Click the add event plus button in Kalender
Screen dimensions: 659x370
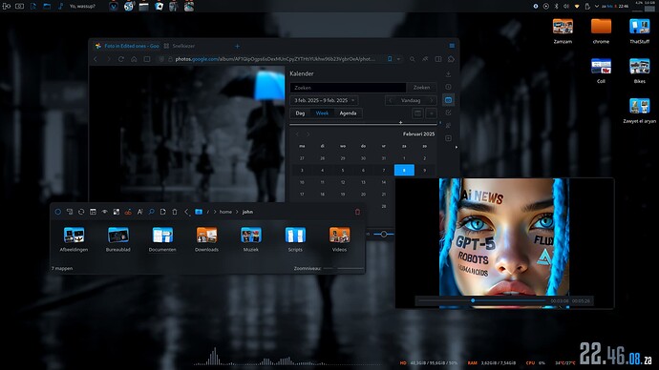(x=431, y=113)
